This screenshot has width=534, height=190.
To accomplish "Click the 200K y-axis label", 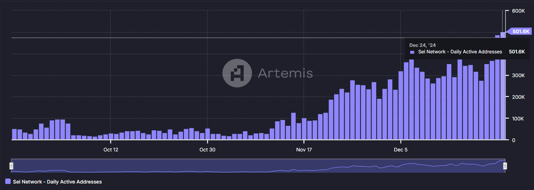I will click(519, 97).
